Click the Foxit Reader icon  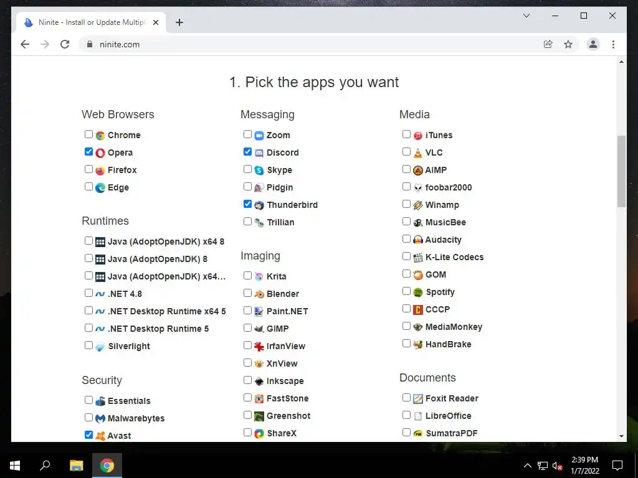[x=418, y=399]
